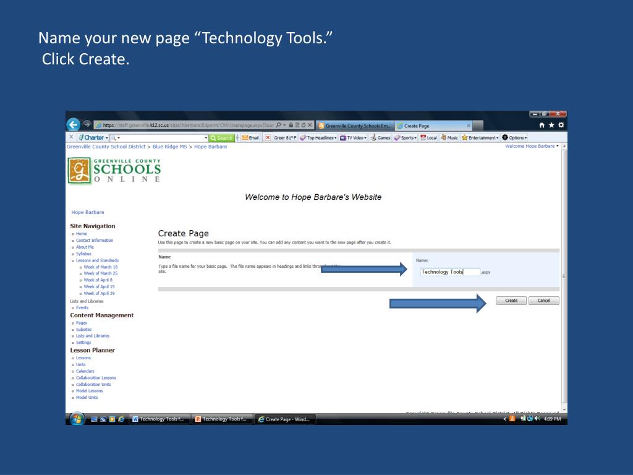
Task: Click the Email toolbar icon
Action: (x=250, y=137)
